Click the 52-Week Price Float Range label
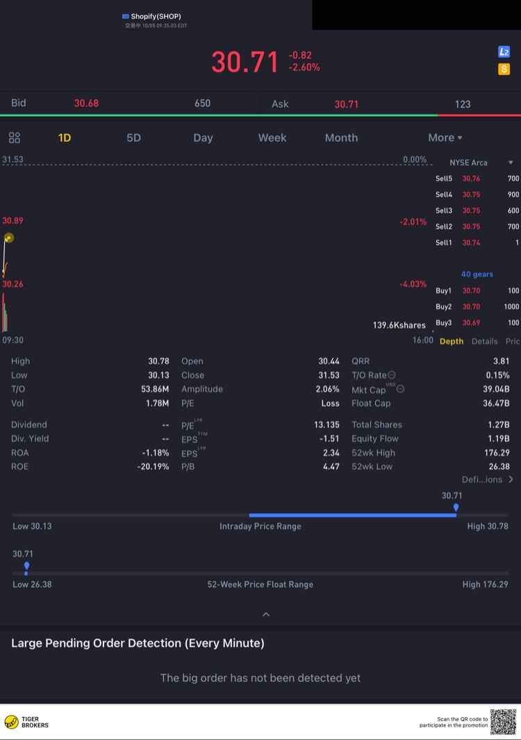 [x=260, y=584]
